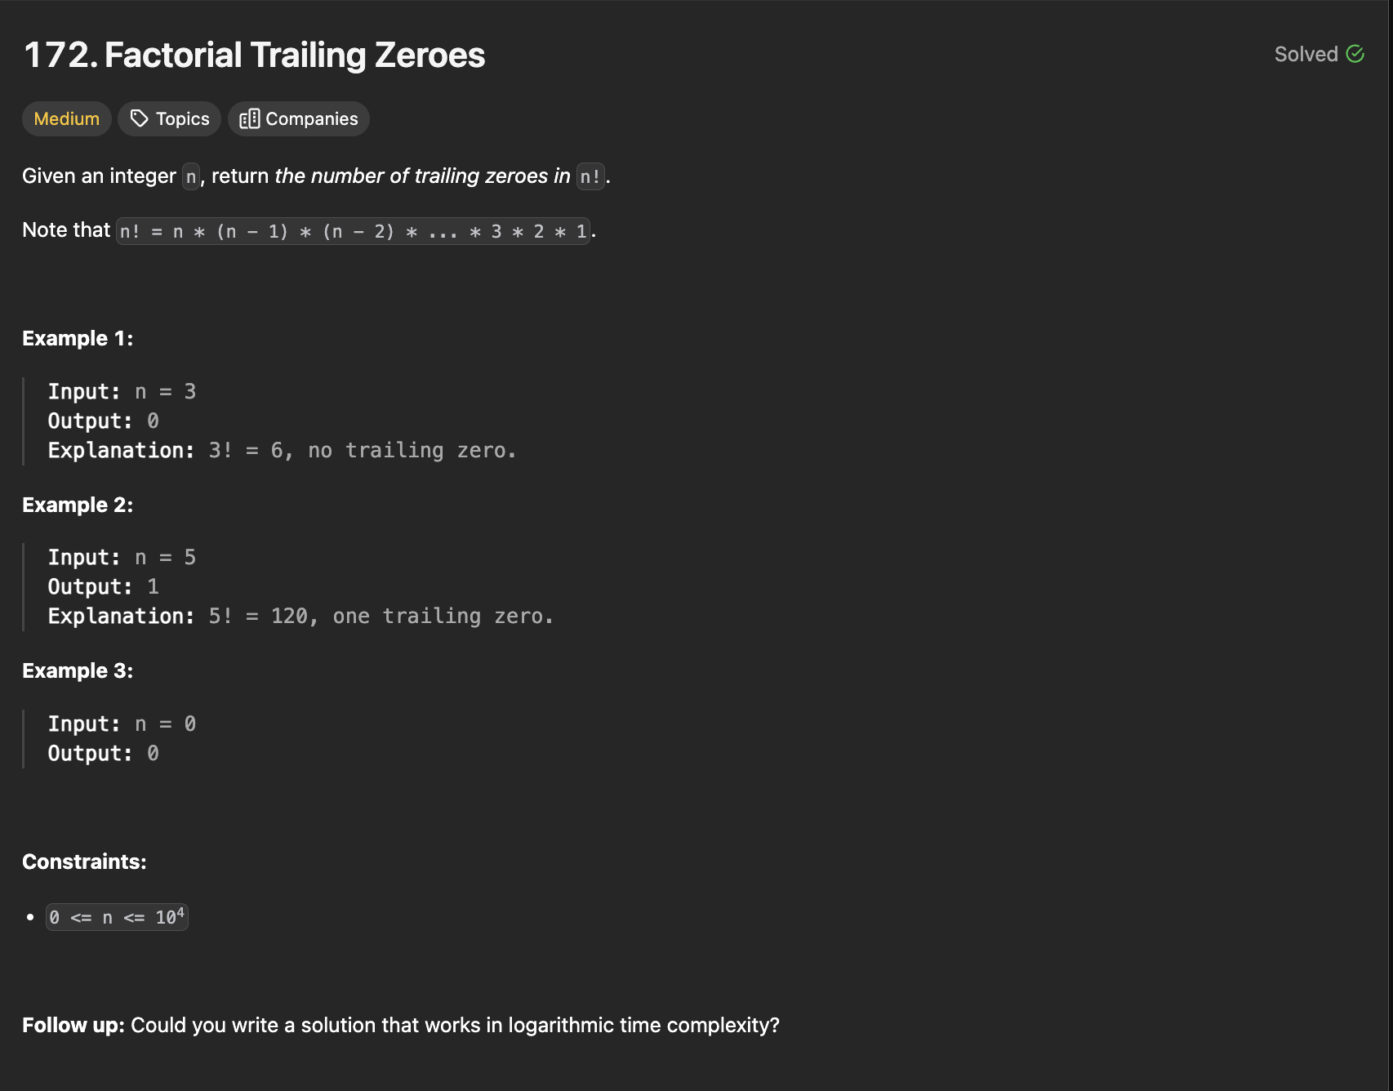Click the constraint 0 <= n <= 10^4
Image resolution: width=1393 pixels, height=1091 pixels.
[x=117, y=917]
